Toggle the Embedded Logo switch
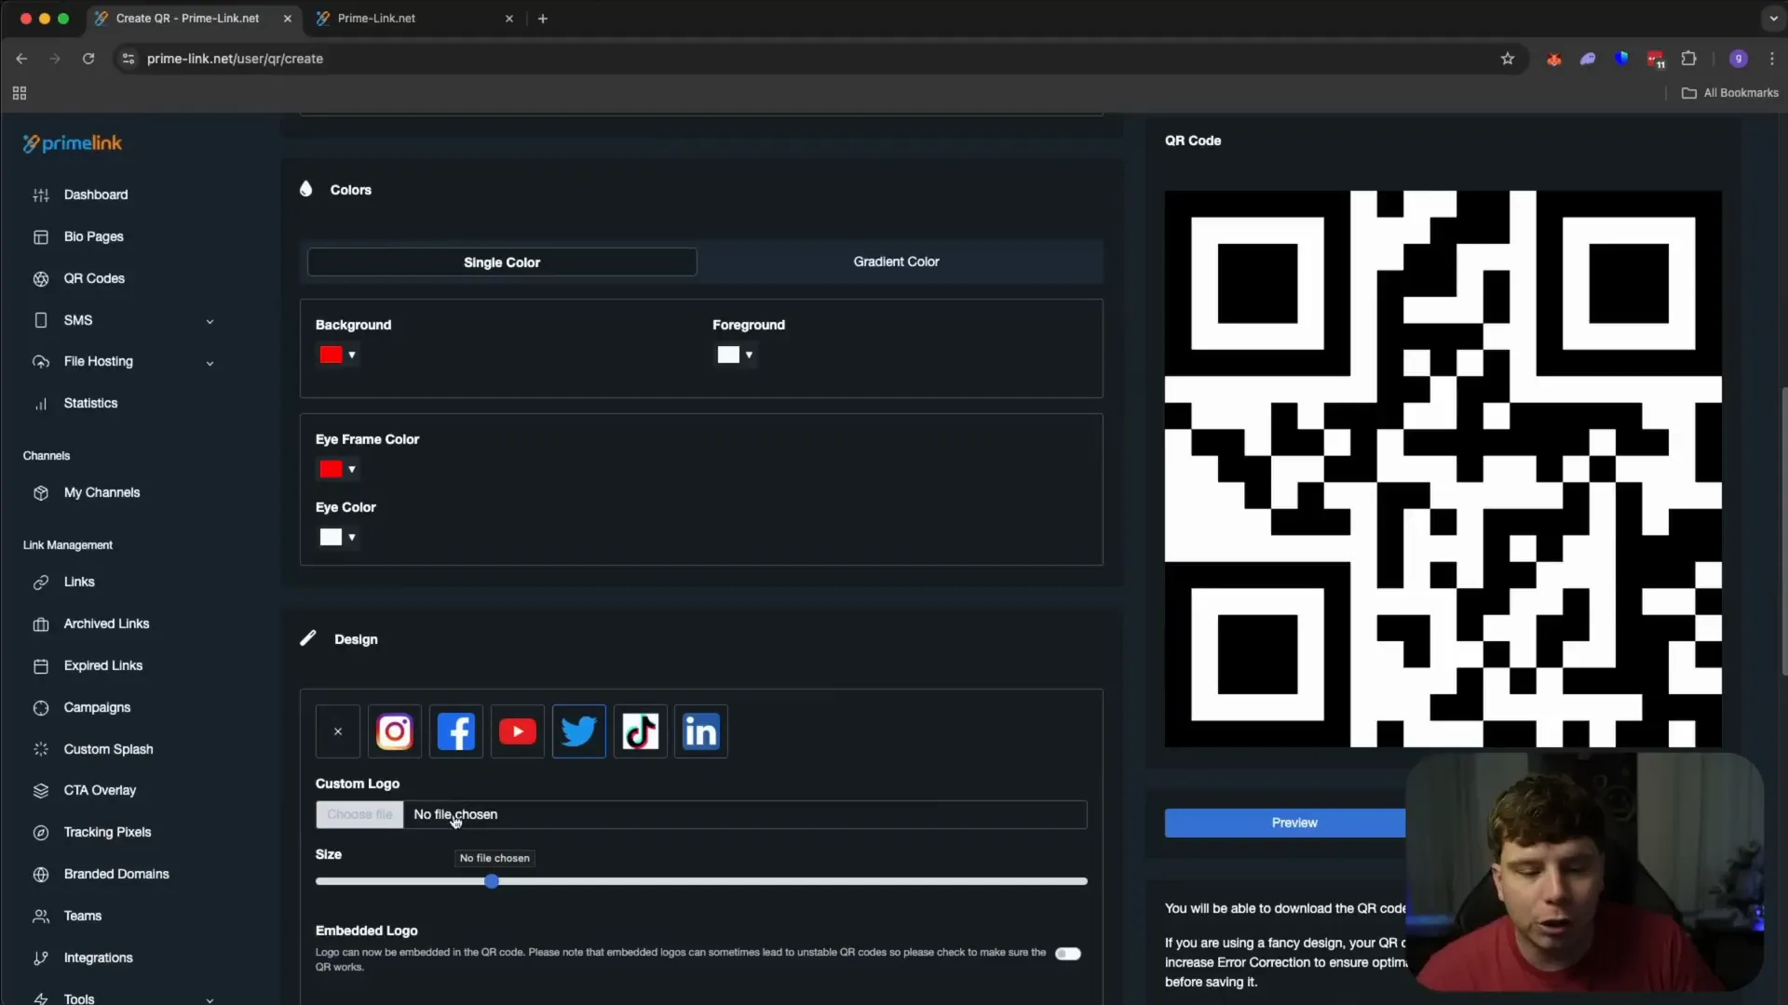 pos(1068,953)
